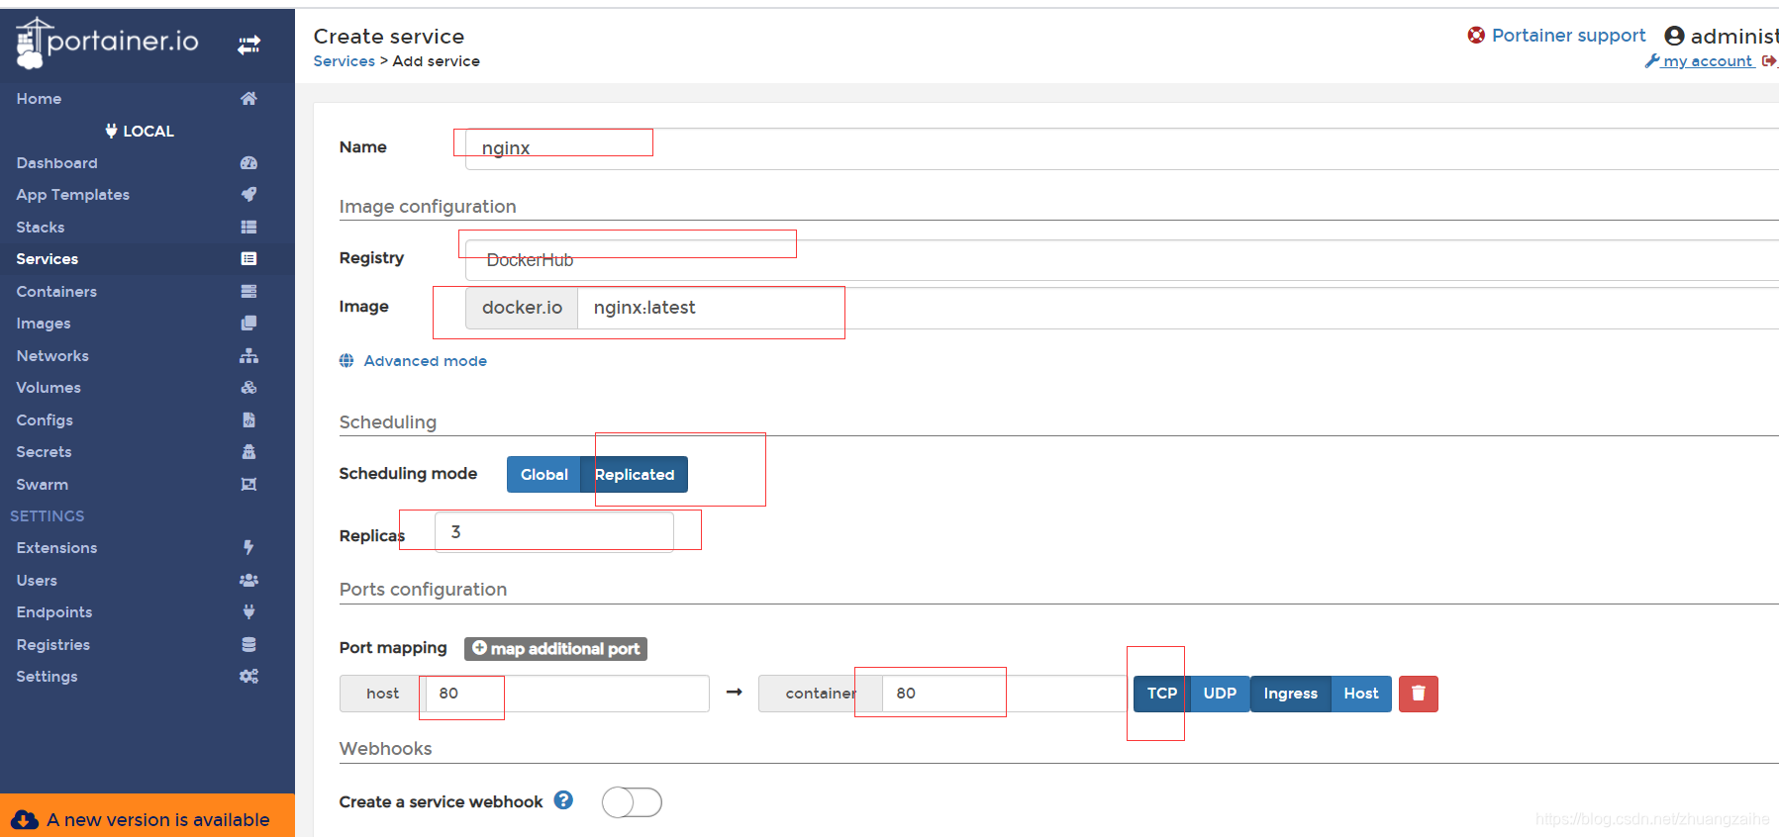Click the new version cloud download icon

tap(25, 820)
